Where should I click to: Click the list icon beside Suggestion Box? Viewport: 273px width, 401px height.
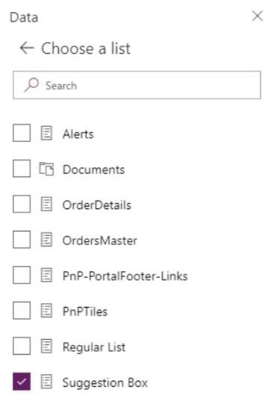(x=46, y=382)
